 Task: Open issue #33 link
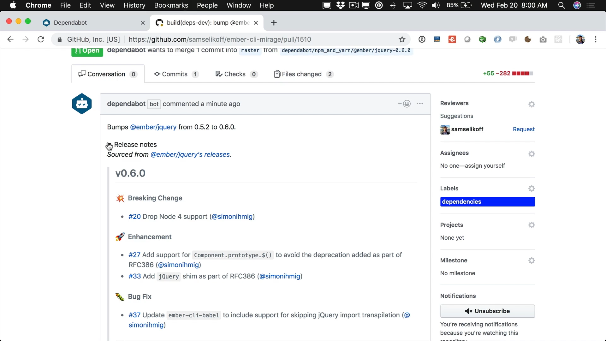point(135,276)
